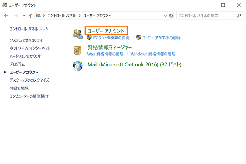246x164 pixels.
Task: Open the green ユーザー アカウント heading
Action: 106,31
